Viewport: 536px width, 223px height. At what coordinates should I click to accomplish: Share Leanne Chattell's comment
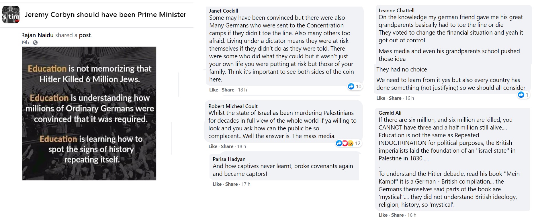point(395,98)
